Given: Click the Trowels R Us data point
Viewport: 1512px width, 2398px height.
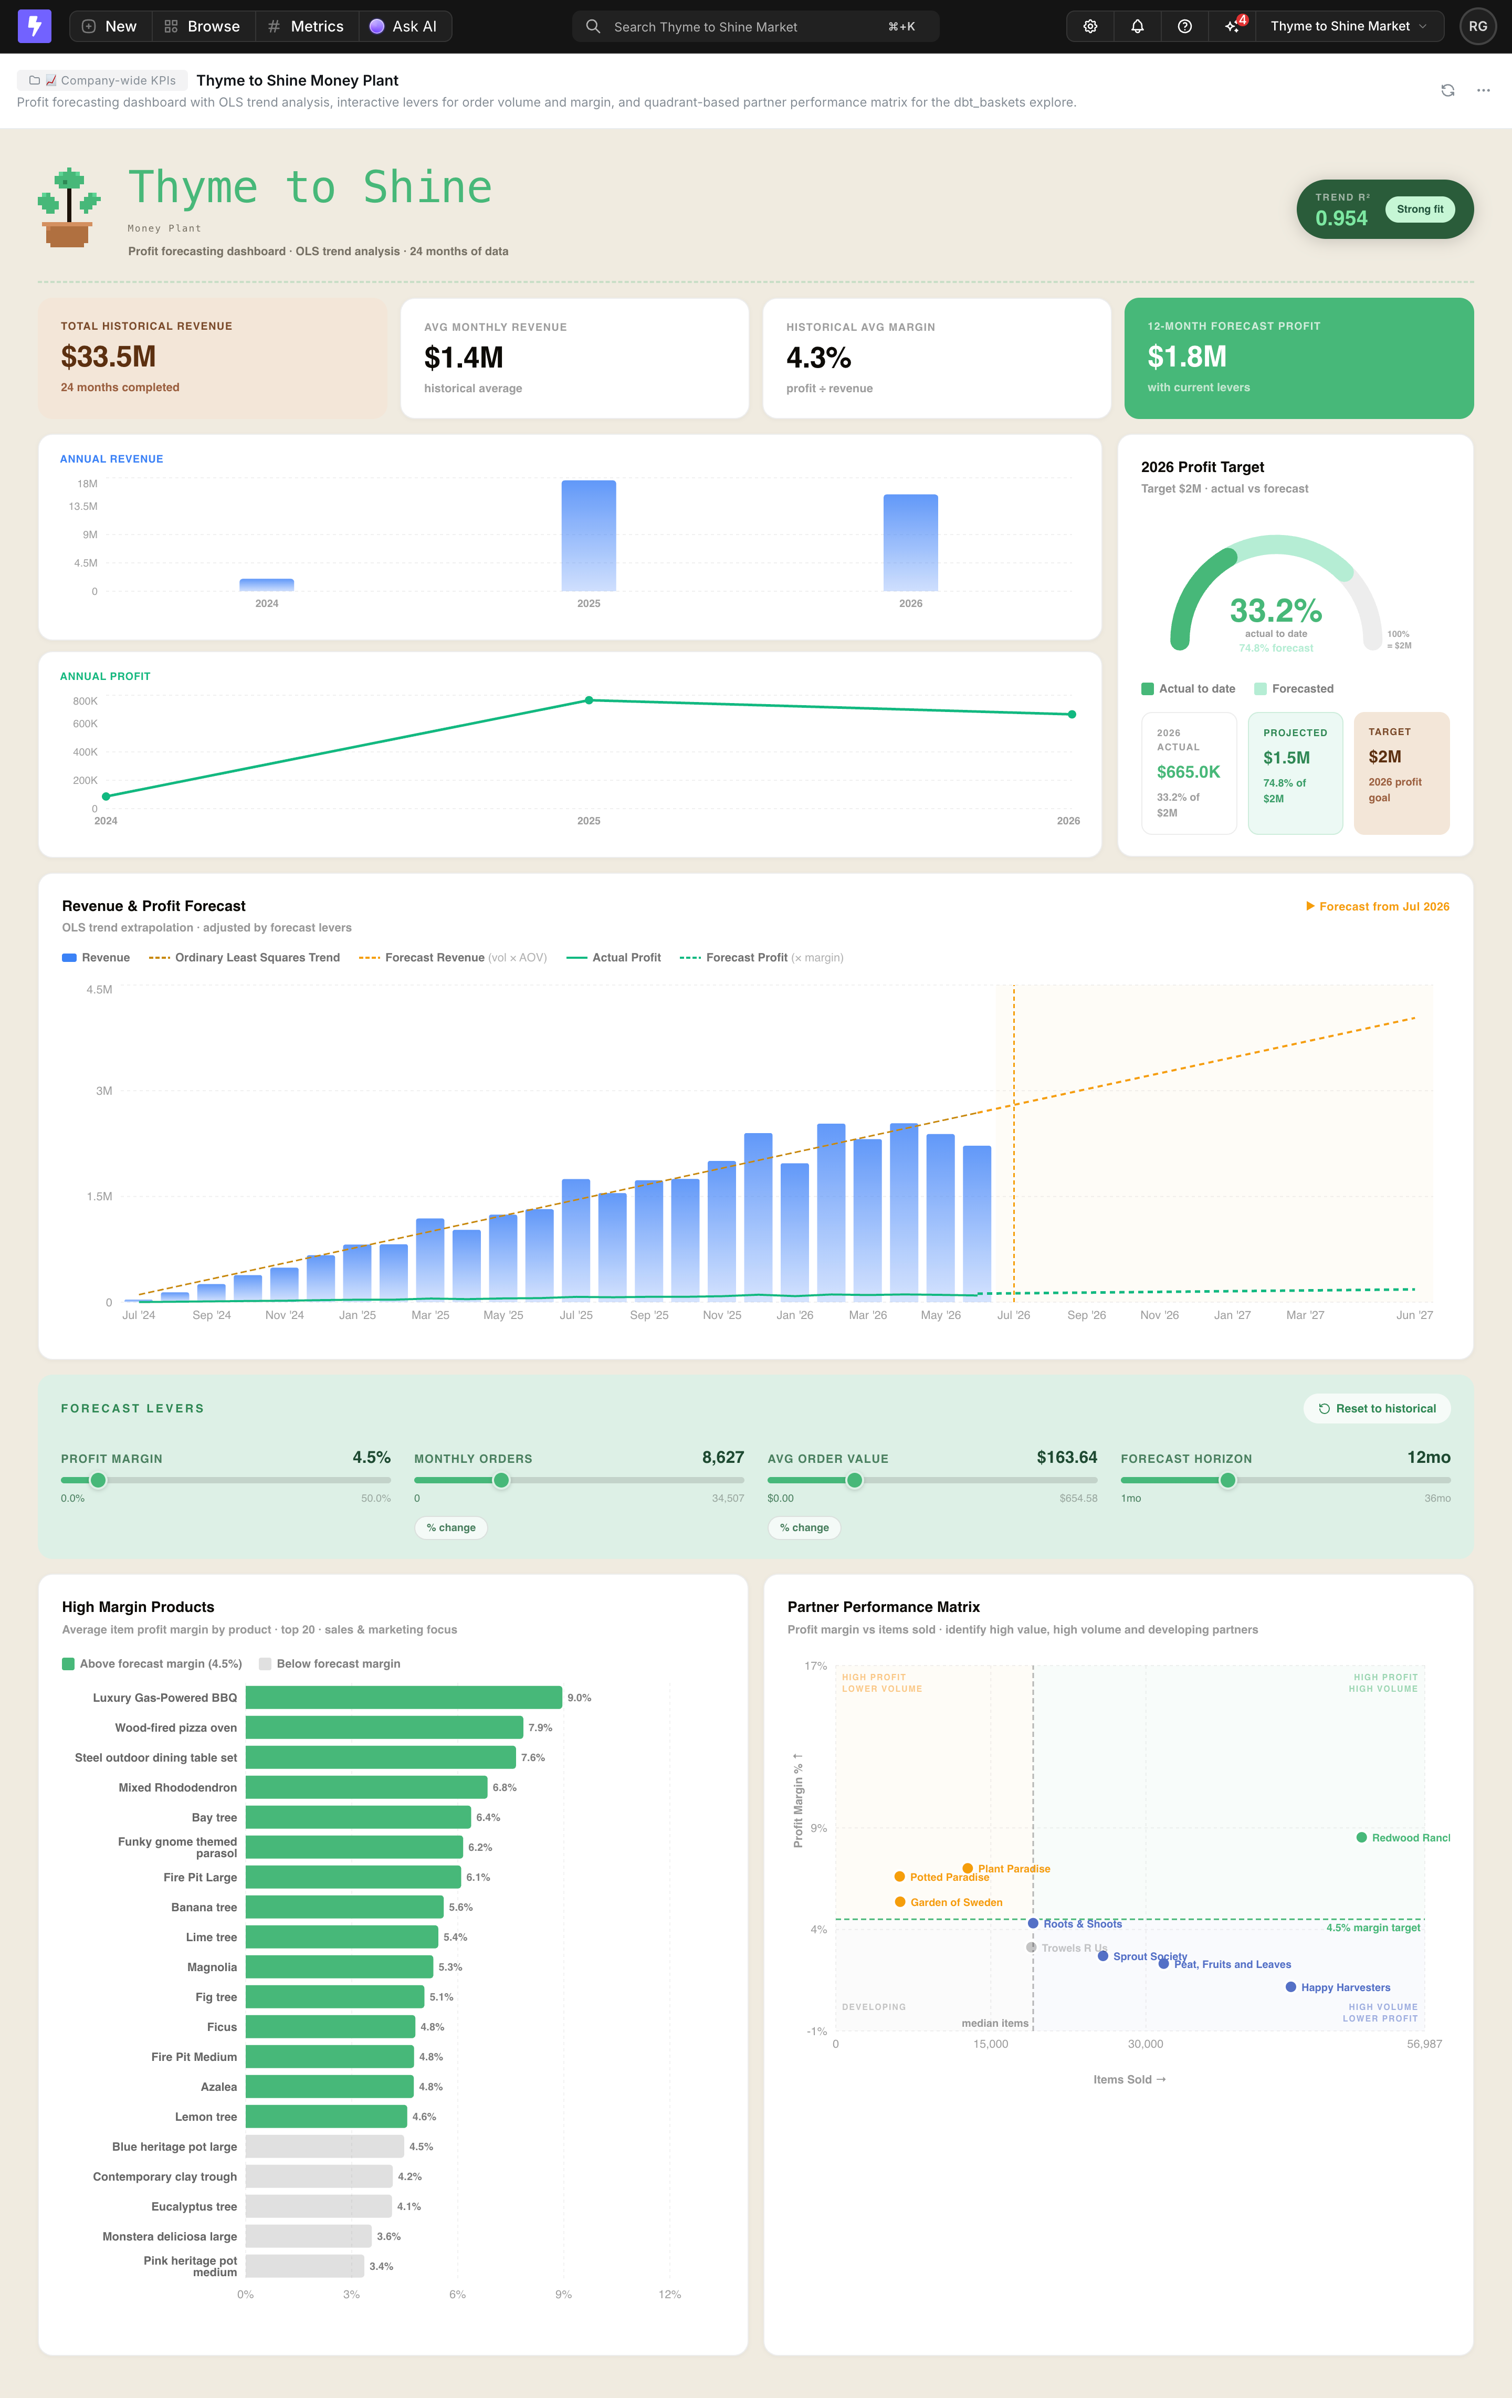Looking at the screenshot, I should 1031,1947.
